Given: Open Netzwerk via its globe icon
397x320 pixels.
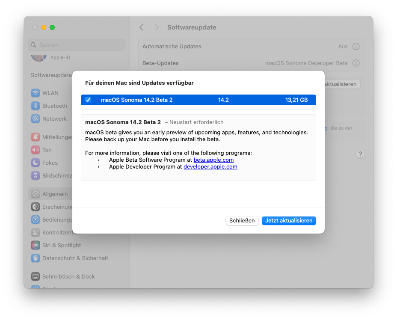Looking at the screenshot, I should [x=36, y=119].
